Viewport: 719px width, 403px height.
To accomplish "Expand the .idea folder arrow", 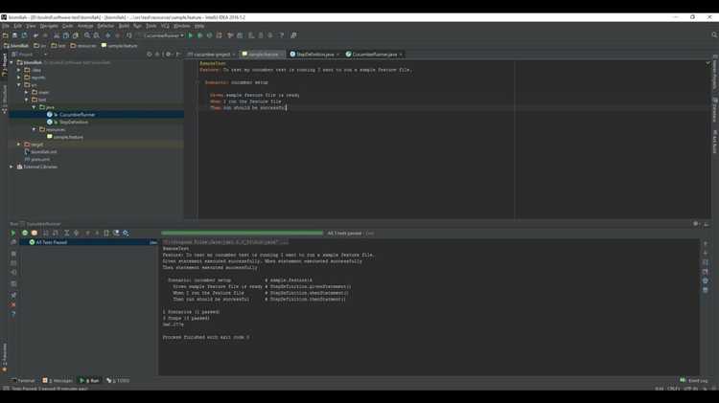I will 19,70.
